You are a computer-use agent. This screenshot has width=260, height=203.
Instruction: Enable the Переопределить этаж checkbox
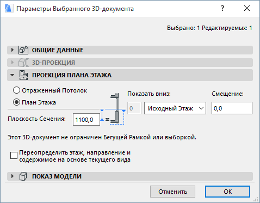pyautogui.click(x=14, y=156)
